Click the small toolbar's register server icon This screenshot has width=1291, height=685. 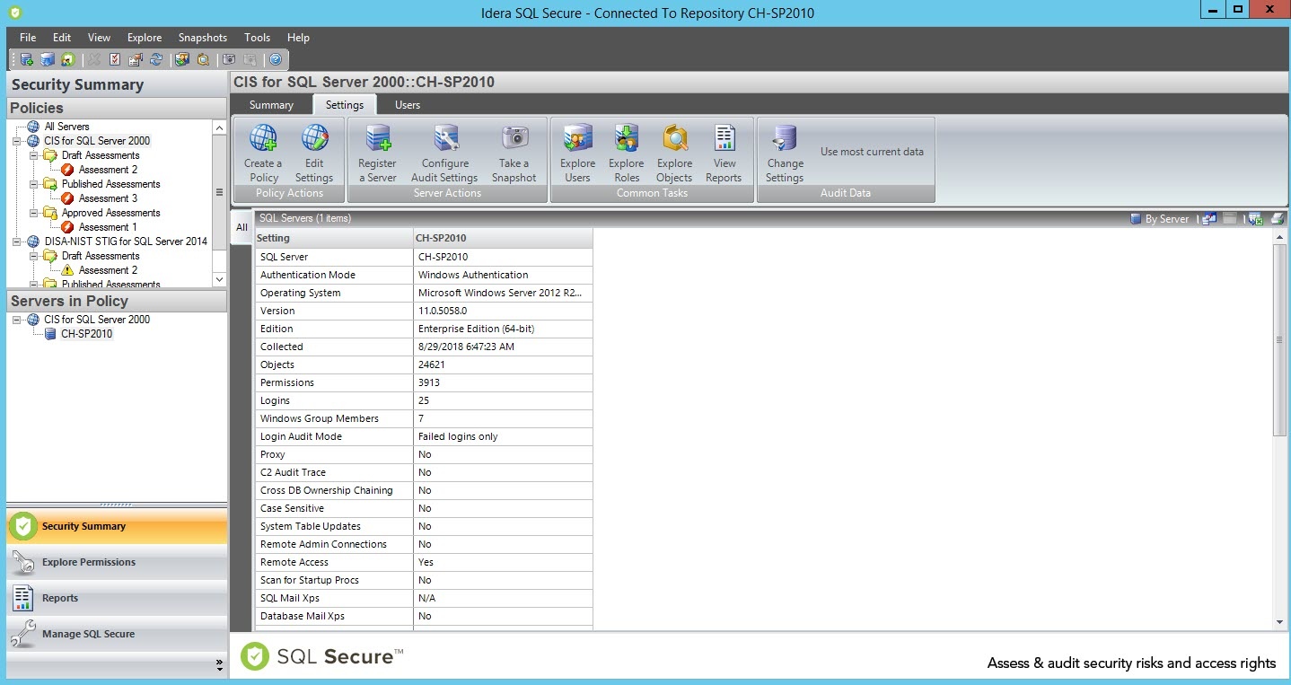[27, 59]
